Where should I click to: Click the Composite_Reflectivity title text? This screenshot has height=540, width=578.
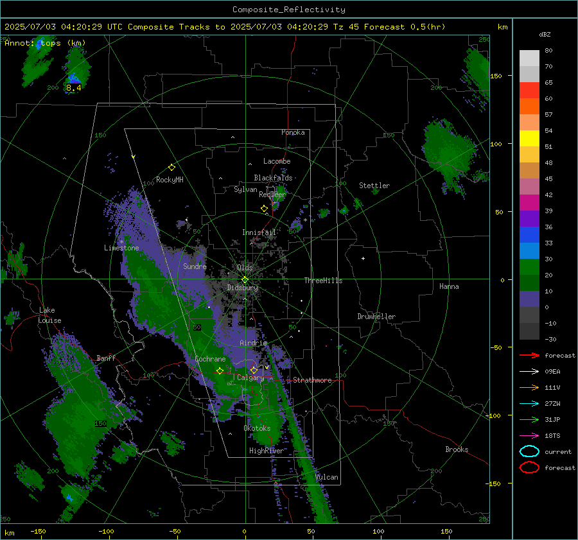tap(288, 10)
